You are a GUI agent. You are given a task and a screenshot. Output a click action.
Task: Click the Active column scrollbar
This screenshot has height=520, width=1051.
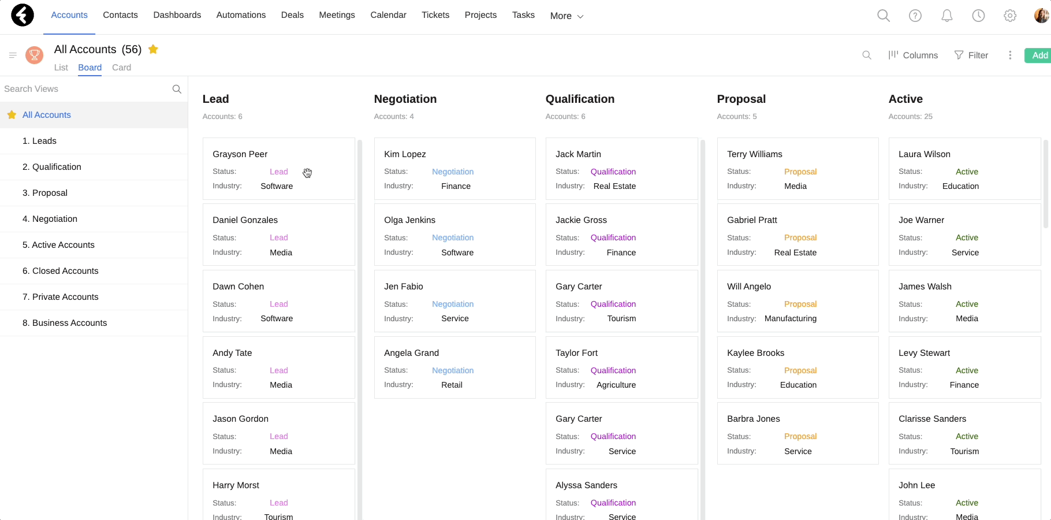click(1046, 184)
